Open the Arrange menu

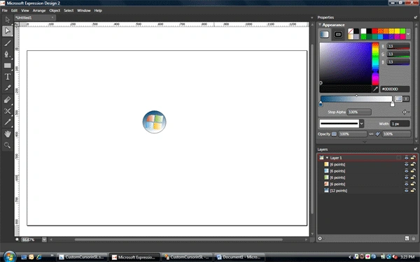[39, 10]
